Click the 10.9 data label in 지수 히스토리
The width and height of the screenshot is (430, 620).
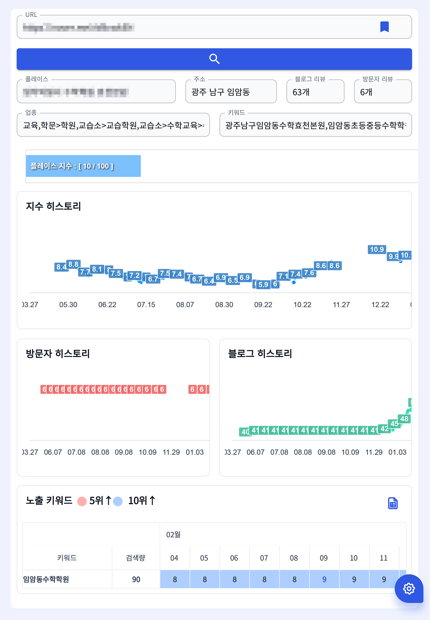click(x=377, y=249)
